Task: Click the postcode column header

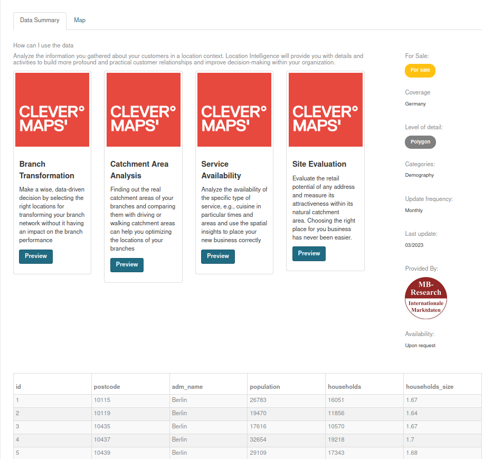Action: tap(107, 387)
